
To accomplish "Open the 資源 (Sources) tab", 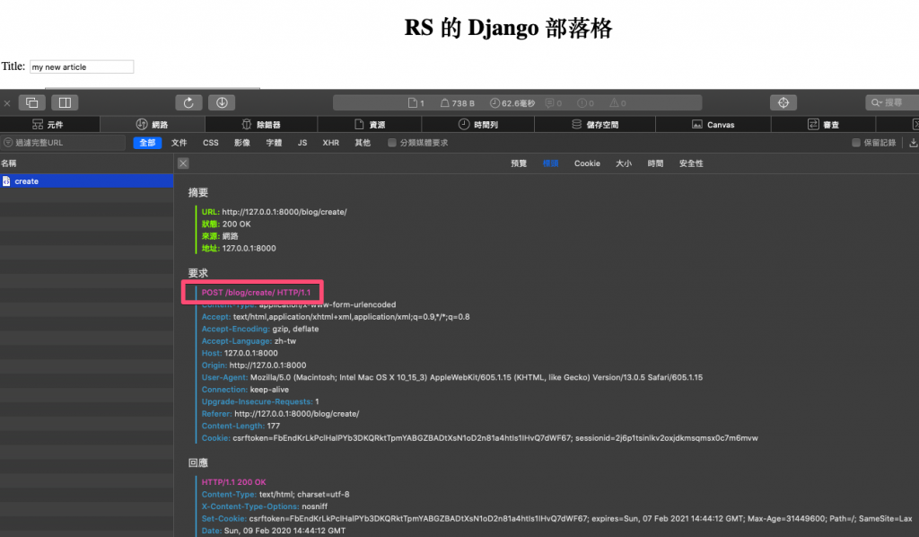I will coord(369,124).
